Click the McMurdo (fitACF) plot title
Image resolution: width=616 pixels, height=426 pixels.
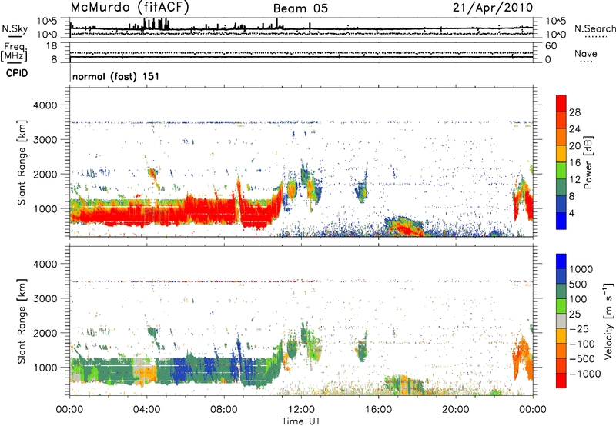(x=129, y=8)
